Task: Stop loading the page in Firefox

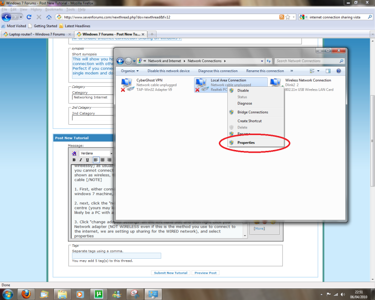Action: [x=39, y=17]
